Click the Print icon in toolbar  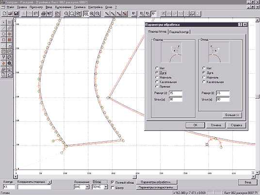(x=43, y=14)
